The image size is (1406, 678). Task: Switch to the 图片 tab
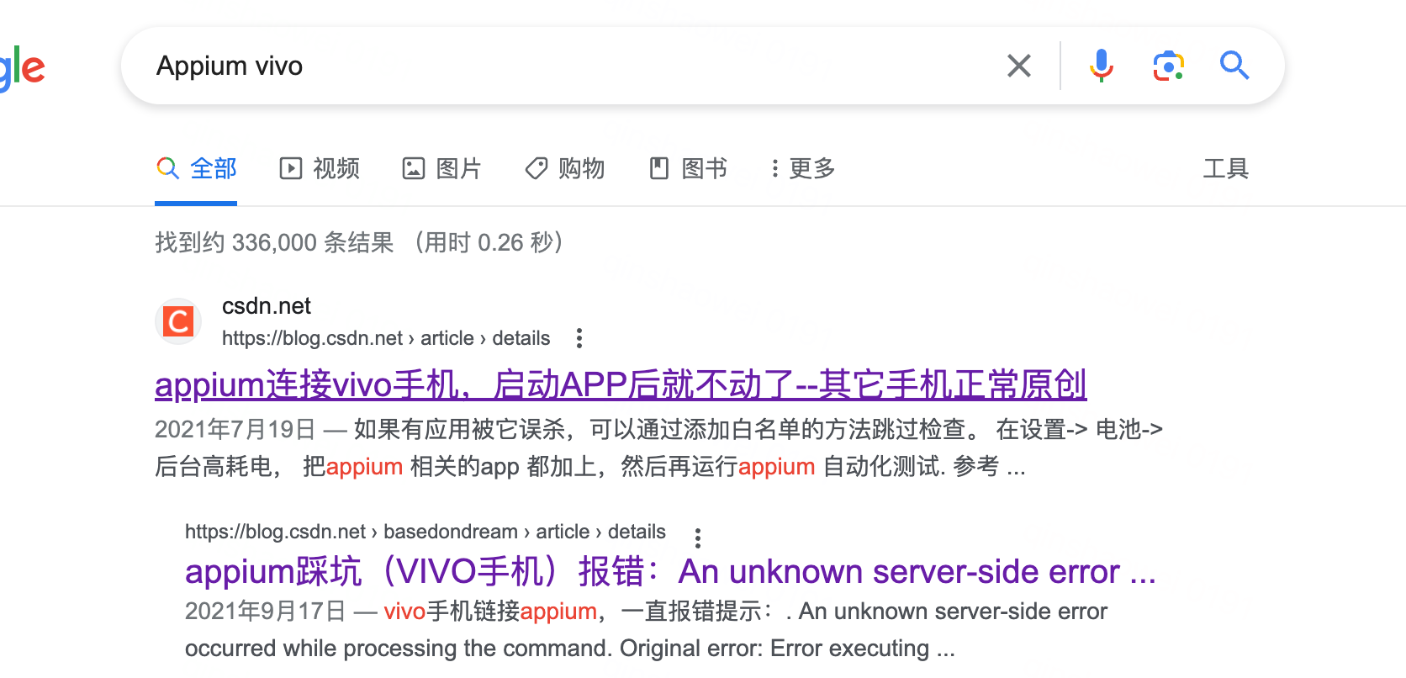(x=441, y=168)
